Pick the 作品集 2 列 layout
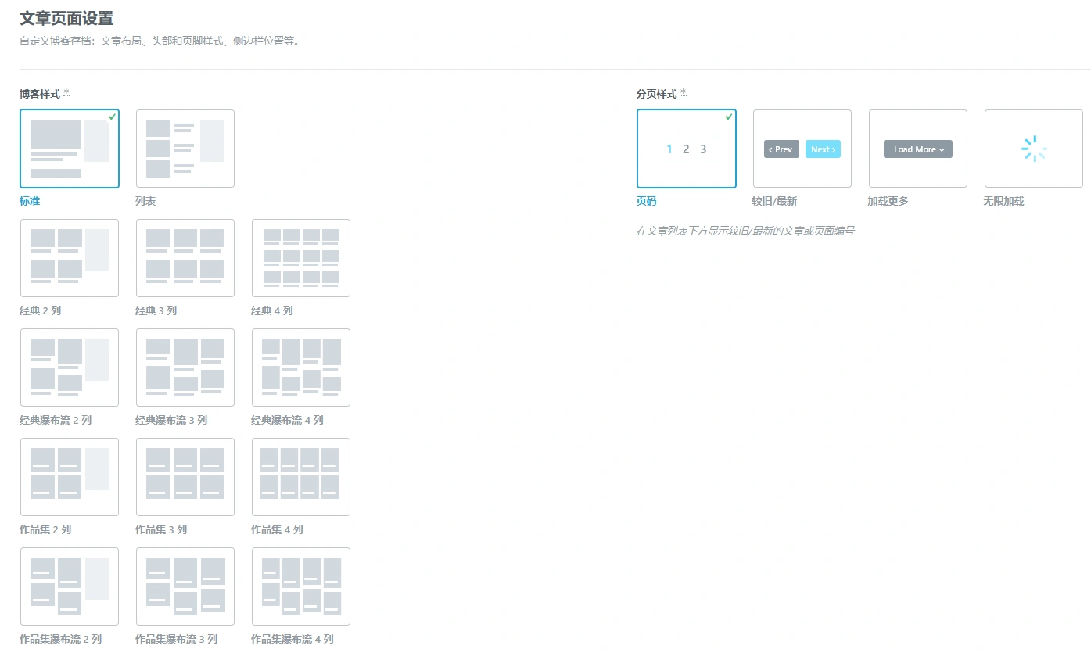This screenshot has height=660, width=1091. coord(69,477)
